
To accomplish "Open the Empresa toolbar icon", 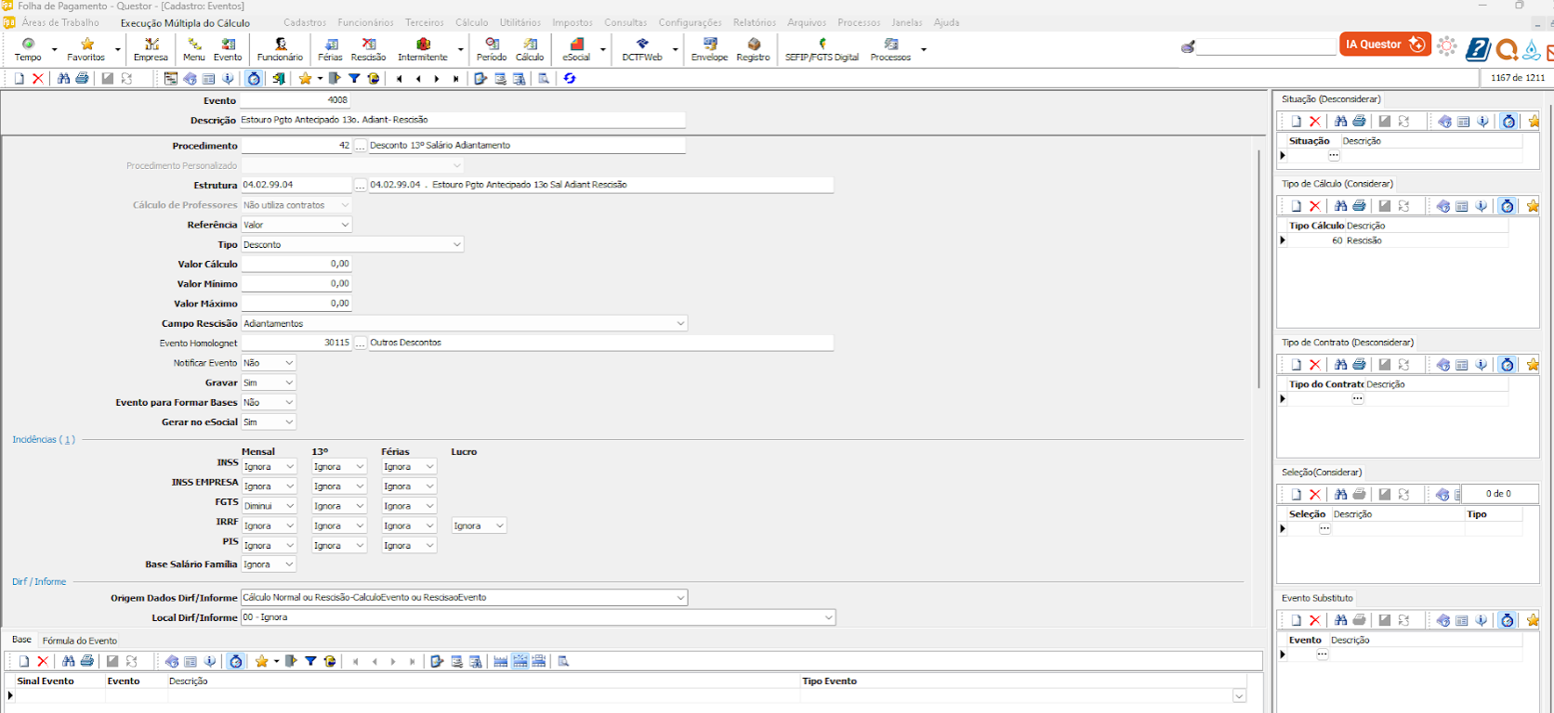I will 151,49.
